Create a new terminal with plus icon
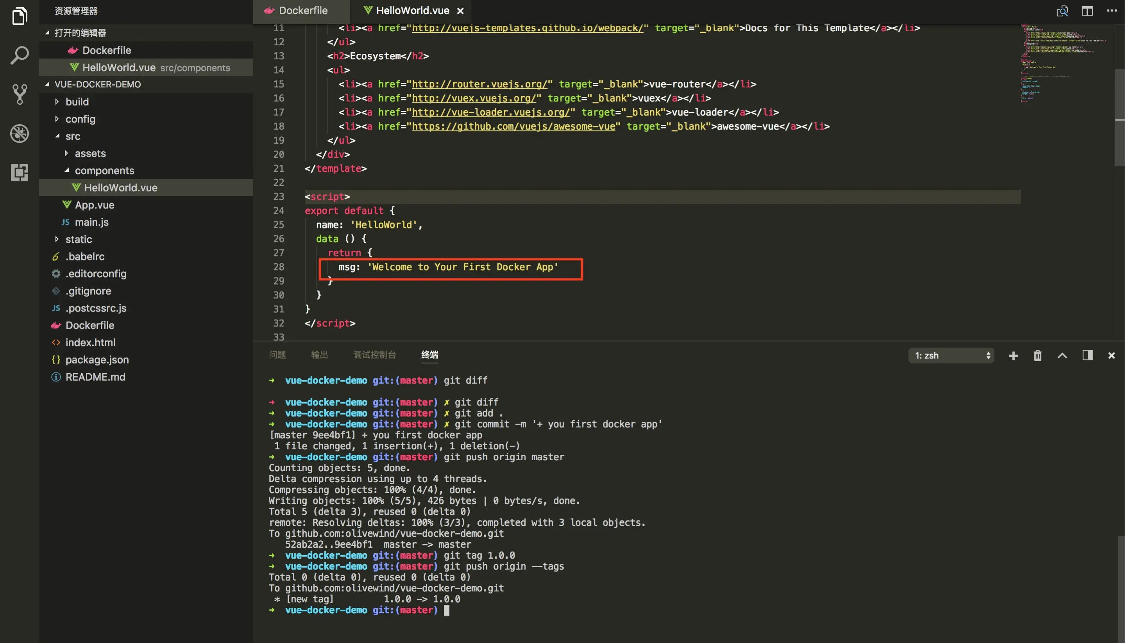1125x643 pixels. click(1013, 356)
